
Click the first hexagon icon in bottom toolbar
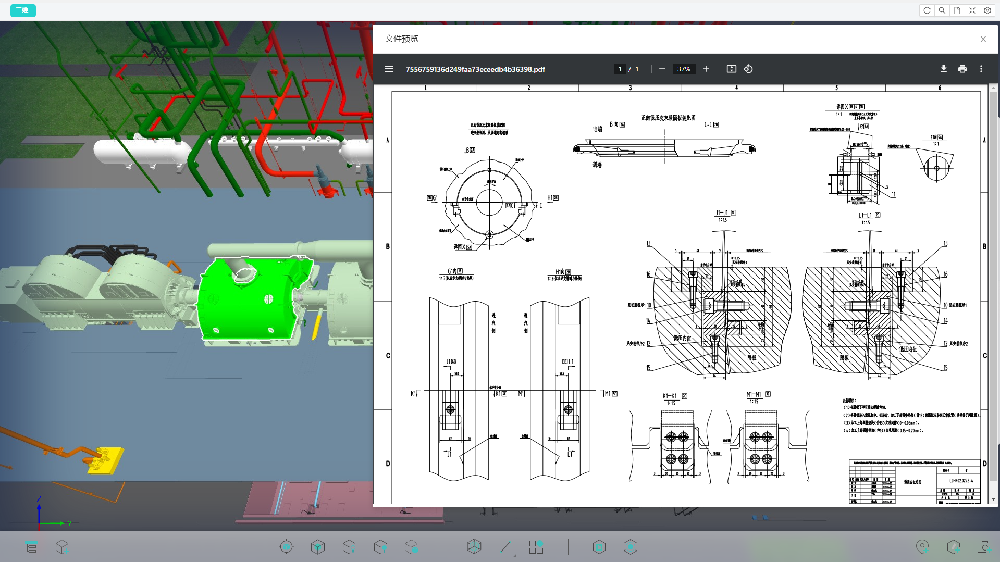[599, 547]
